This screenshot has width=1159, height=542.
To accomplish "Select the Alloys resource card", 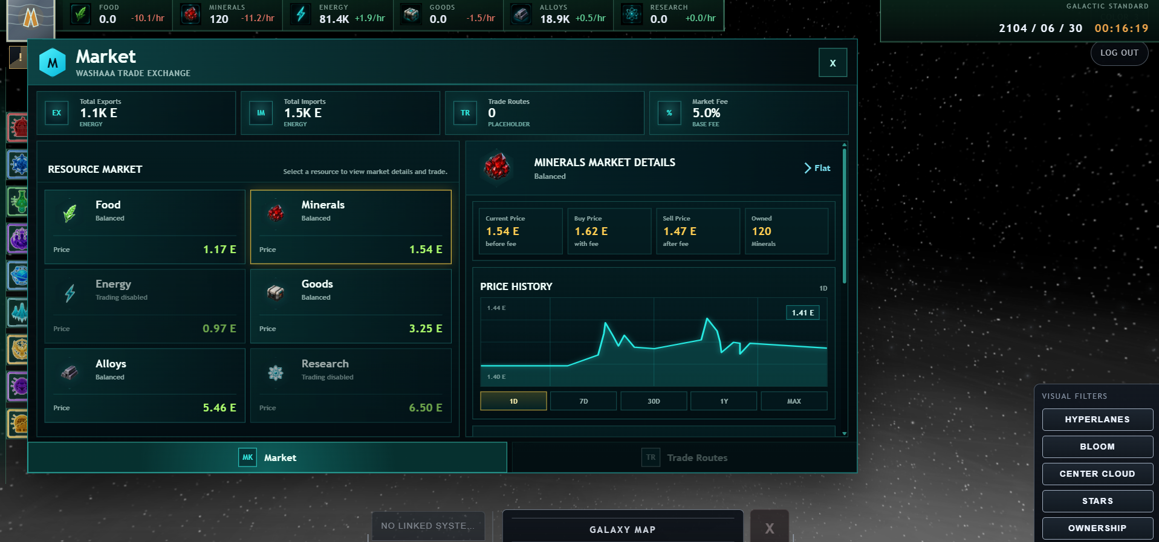I will click(144, 386).
